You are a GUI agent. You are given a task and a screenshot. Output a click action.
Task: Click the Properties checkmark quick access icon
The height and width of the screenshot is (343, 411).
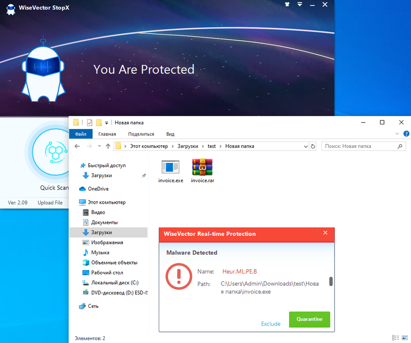pos(90,122)
